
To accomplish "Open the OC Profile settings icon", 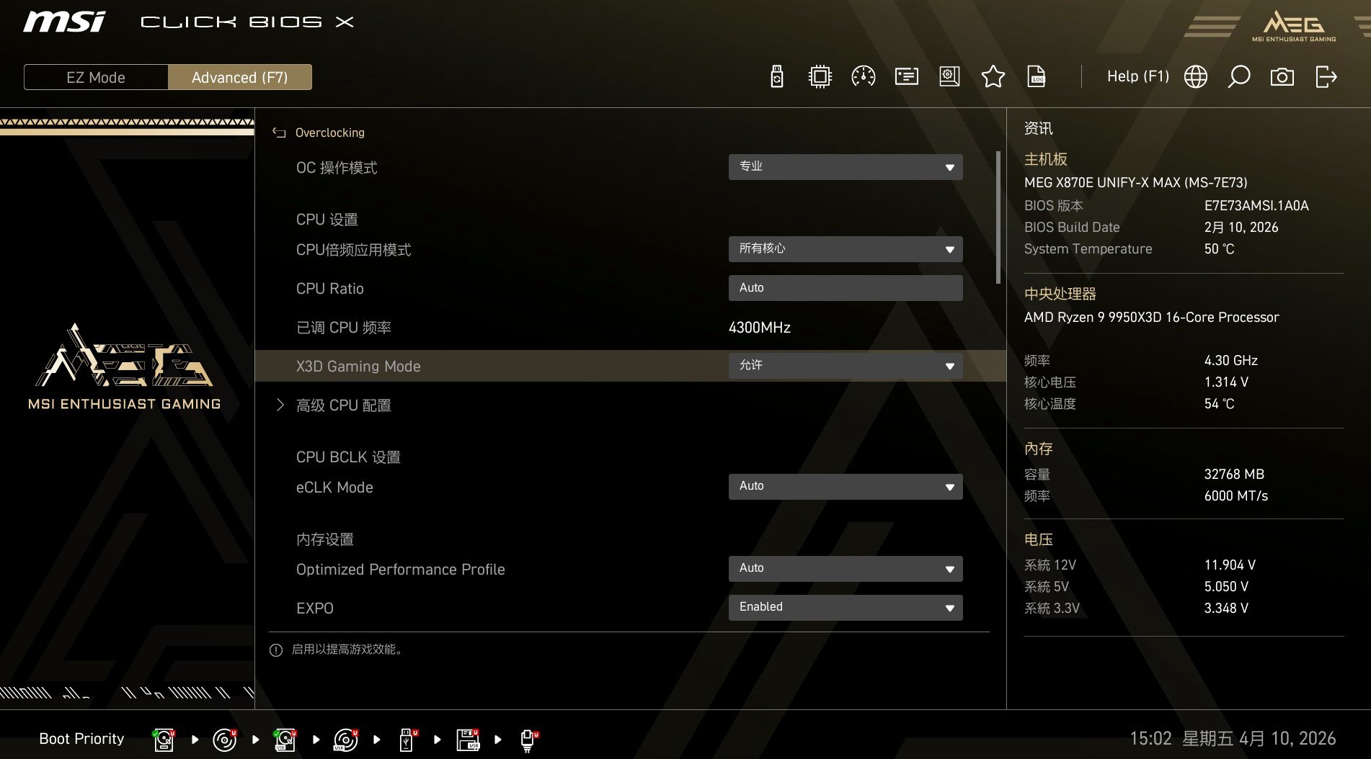I will click(949, 76).
